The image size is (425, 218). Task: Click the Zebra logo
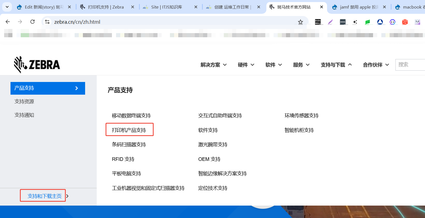click(x=37, y=65)
